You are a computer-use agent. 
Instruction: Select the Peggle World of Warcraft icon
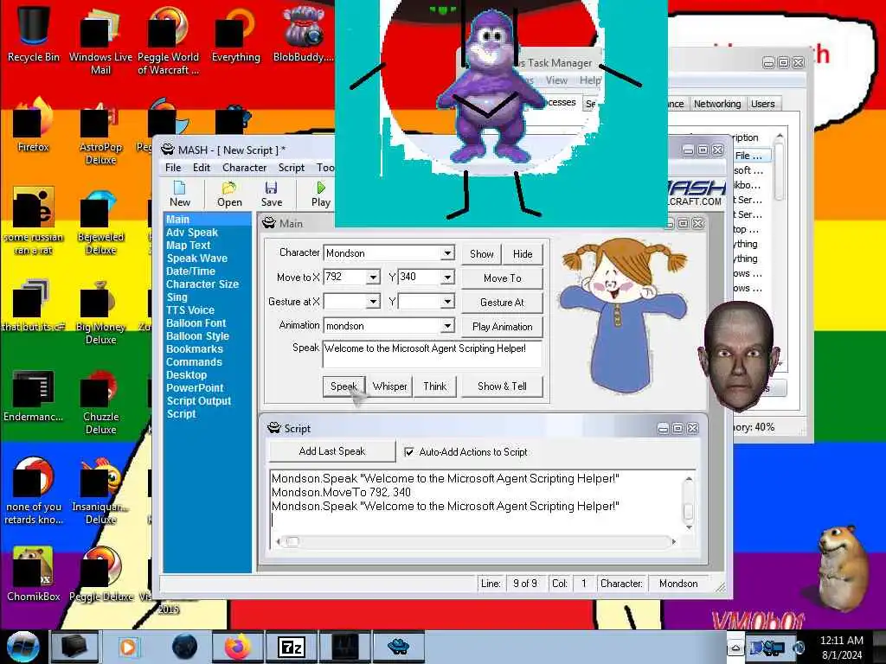(168, 40)
